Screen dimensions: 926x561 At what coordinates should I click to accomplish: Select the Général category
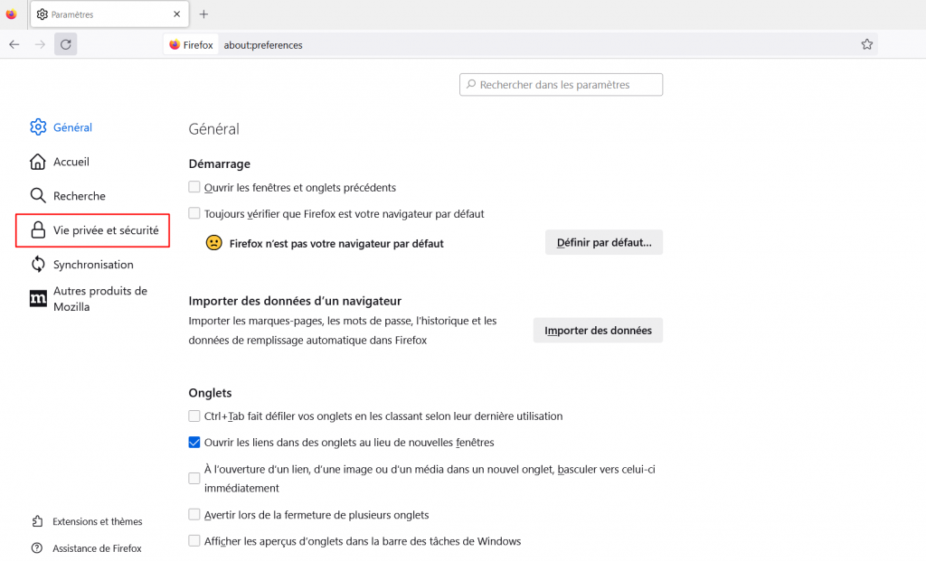click(72, 127)
